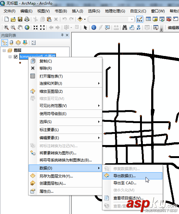
Task: Click the Fixed Zoom In icon
Action: coord(36,28)
